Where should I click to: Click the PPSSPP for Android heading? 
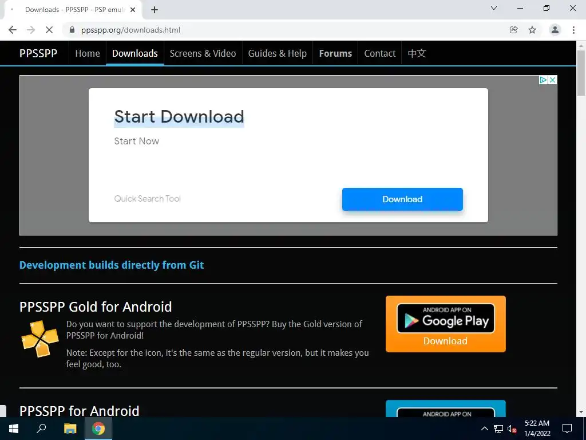coord(79,410)
